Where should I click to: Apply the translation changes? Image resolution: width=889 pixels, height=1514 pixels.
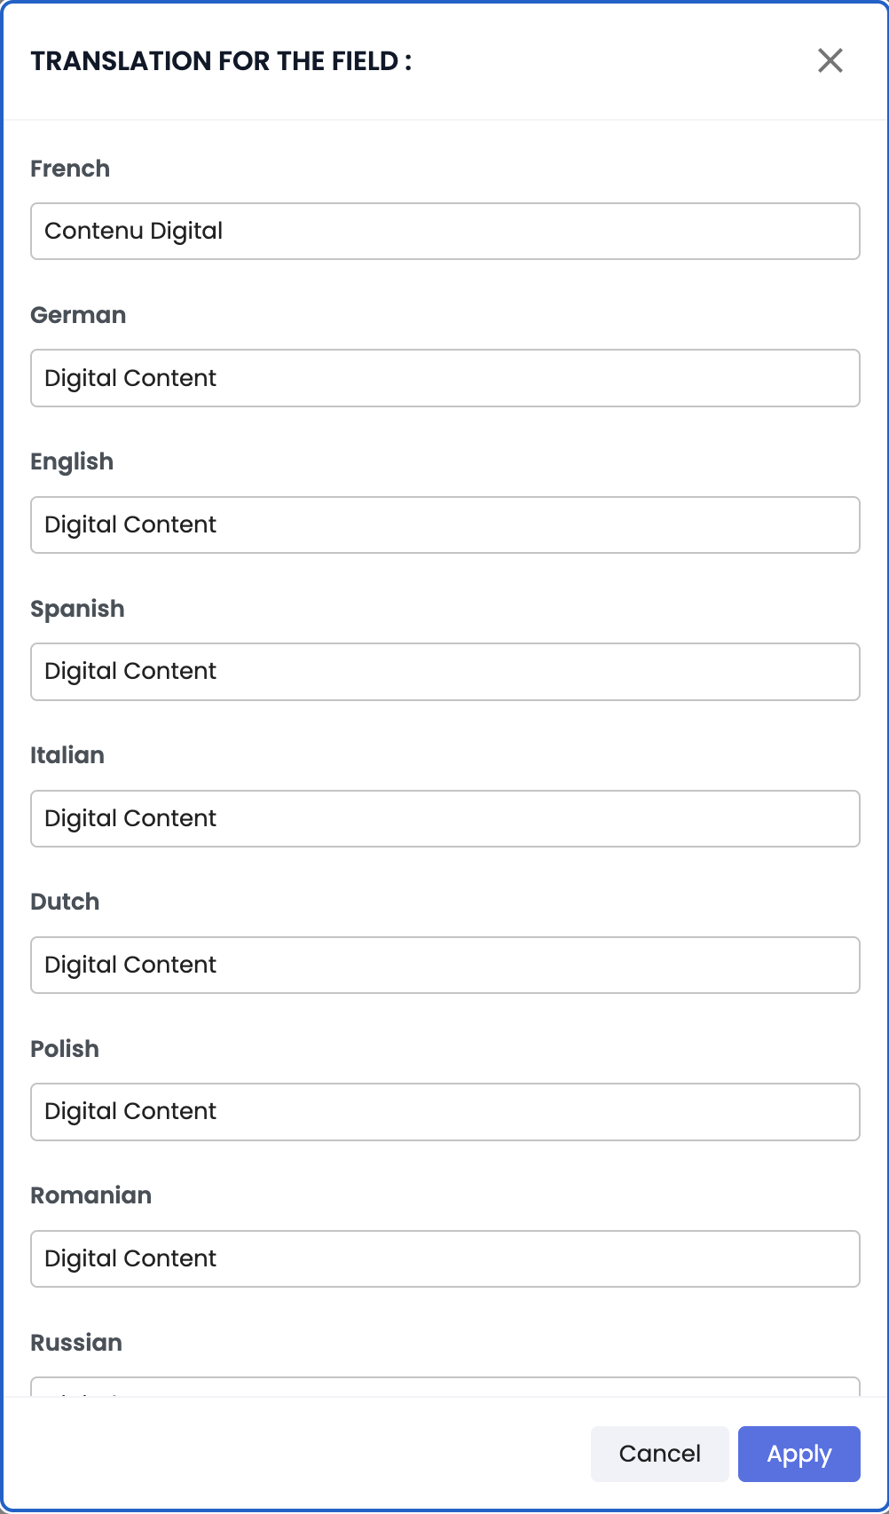pyautogui.click(x=799, y=1454)
